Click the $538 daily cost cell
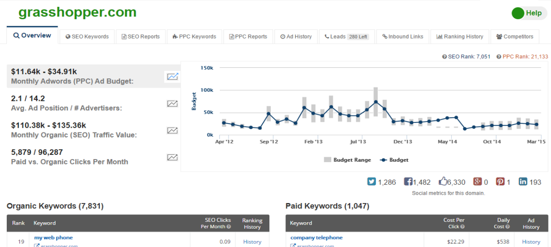 click(x=503, y=242)
